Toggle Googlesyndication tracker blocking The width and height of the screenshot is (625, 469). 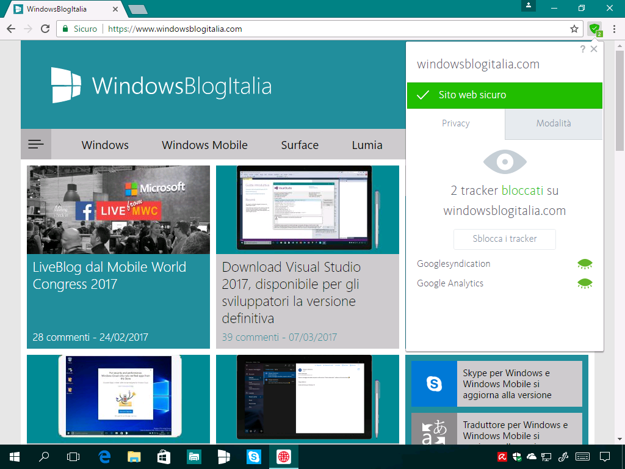(x=585, y=264)
